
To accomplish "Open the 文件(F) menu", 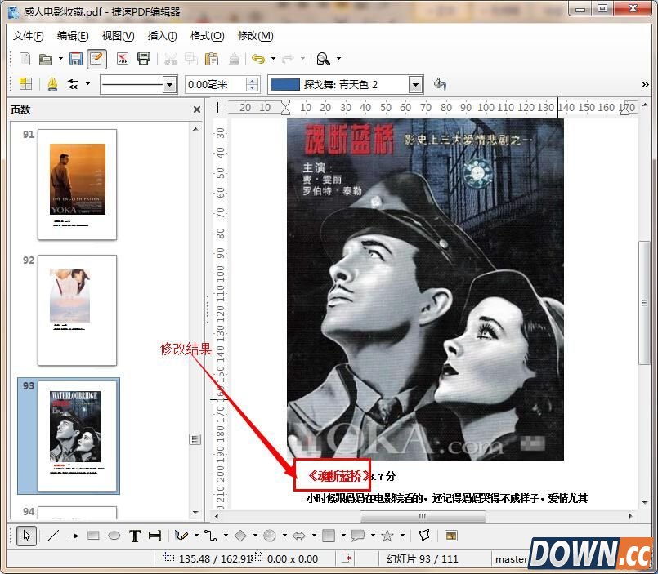I will (x=28, y=36).
